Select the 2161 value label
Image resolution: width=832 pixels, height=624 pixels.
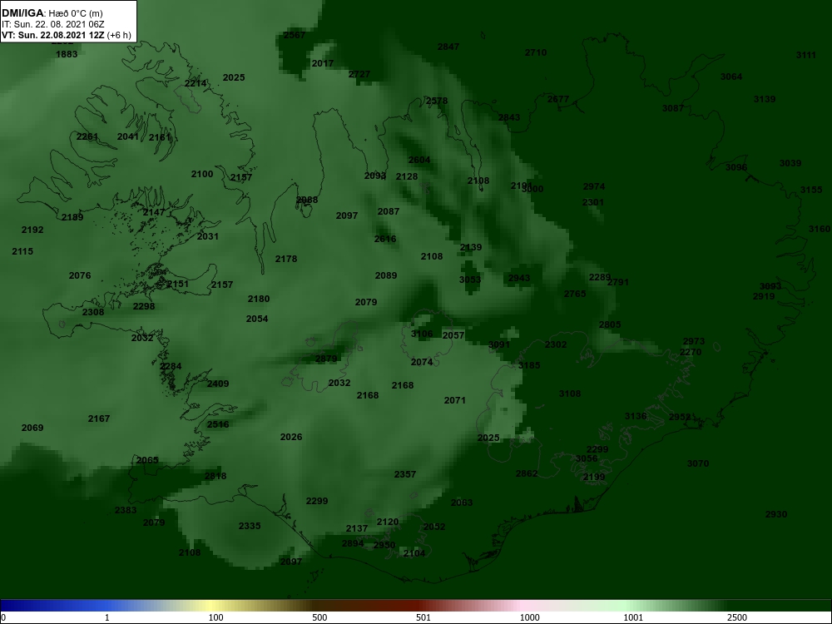coord(160,137)
